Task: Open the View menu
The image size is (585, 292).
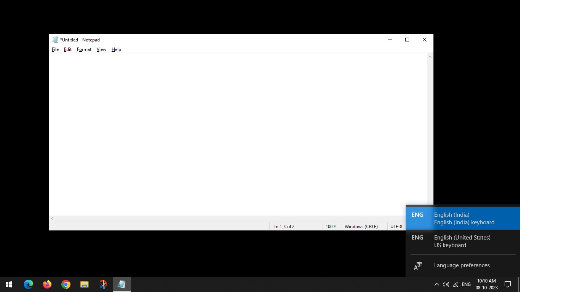Action: tap(101, 49)
